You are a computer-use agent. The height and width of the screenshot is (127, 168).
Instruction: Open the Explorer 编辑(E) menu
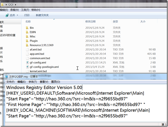pyautogui.click(x=4, y=10)
